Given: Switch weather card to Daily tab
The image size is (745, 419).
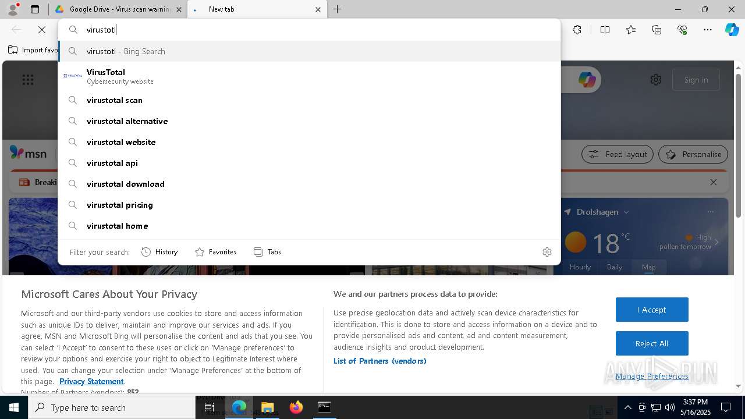Looking at the screenshot, I should click(615, 267).
